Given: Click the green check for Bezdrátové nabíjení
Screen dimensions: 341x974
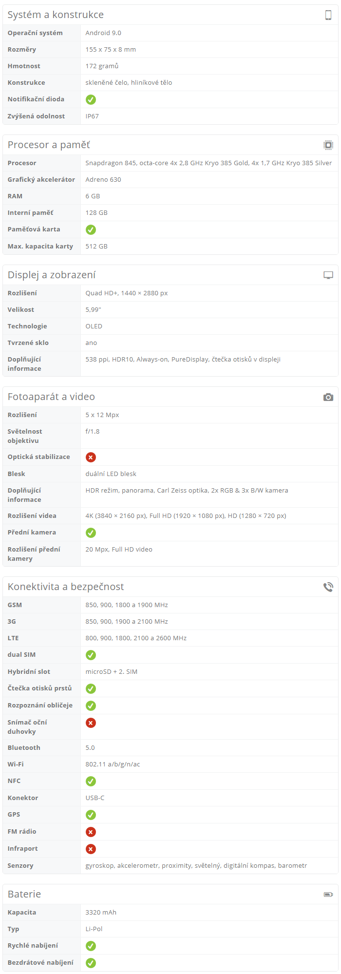Looking at the screenshot, I should pos(91,963).
